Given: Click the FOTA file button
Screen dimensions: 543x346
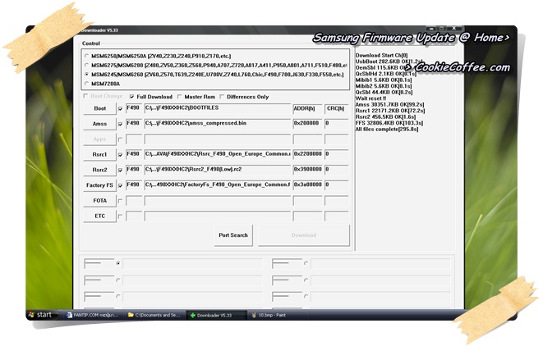Looking at the screenshot, I should tap(99, 201).
